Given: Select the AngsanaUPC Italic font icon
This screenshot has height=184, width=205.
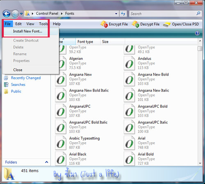Looking at the screenshot, I should (129, 127).
